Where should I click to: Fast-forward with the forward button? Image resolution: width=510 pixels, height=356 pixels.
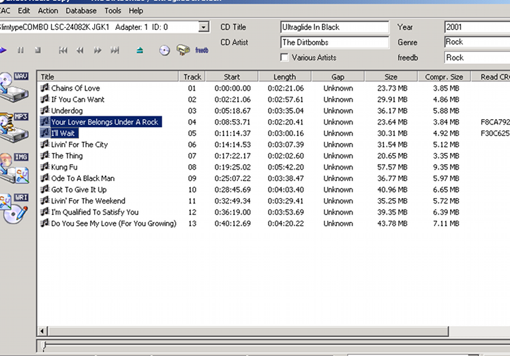pyautogui.click(x=97, y=50)
